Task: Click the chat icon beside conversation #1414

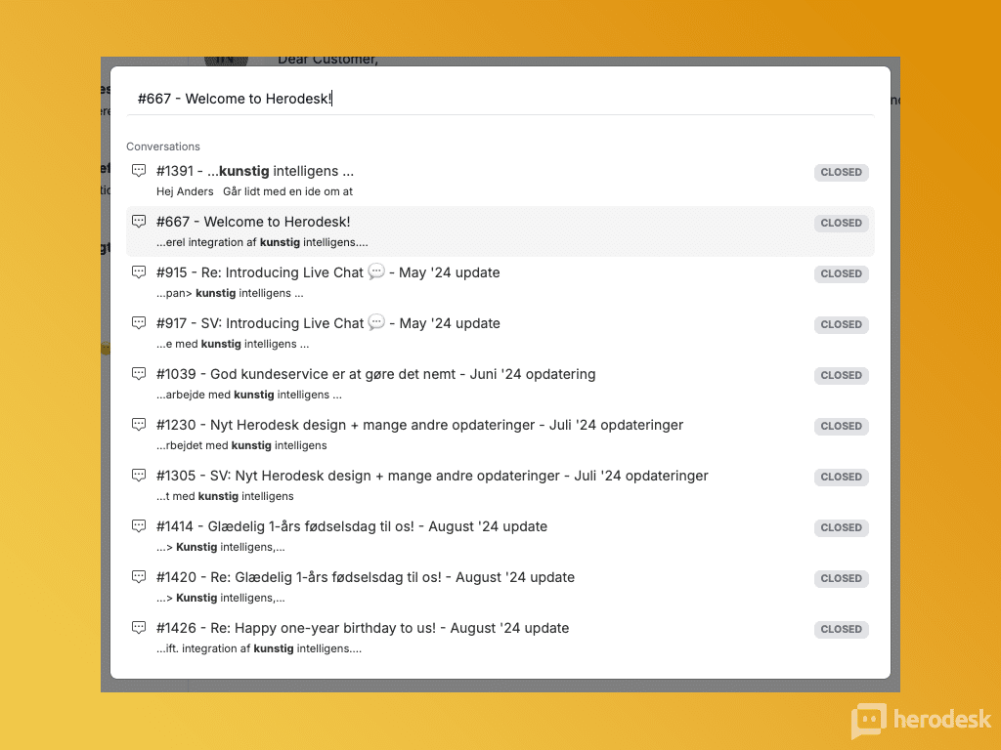Action: click(139, 526)
